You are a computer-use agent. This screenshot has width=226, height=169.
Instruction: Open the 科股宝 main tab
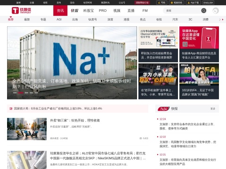pos(89,10)
